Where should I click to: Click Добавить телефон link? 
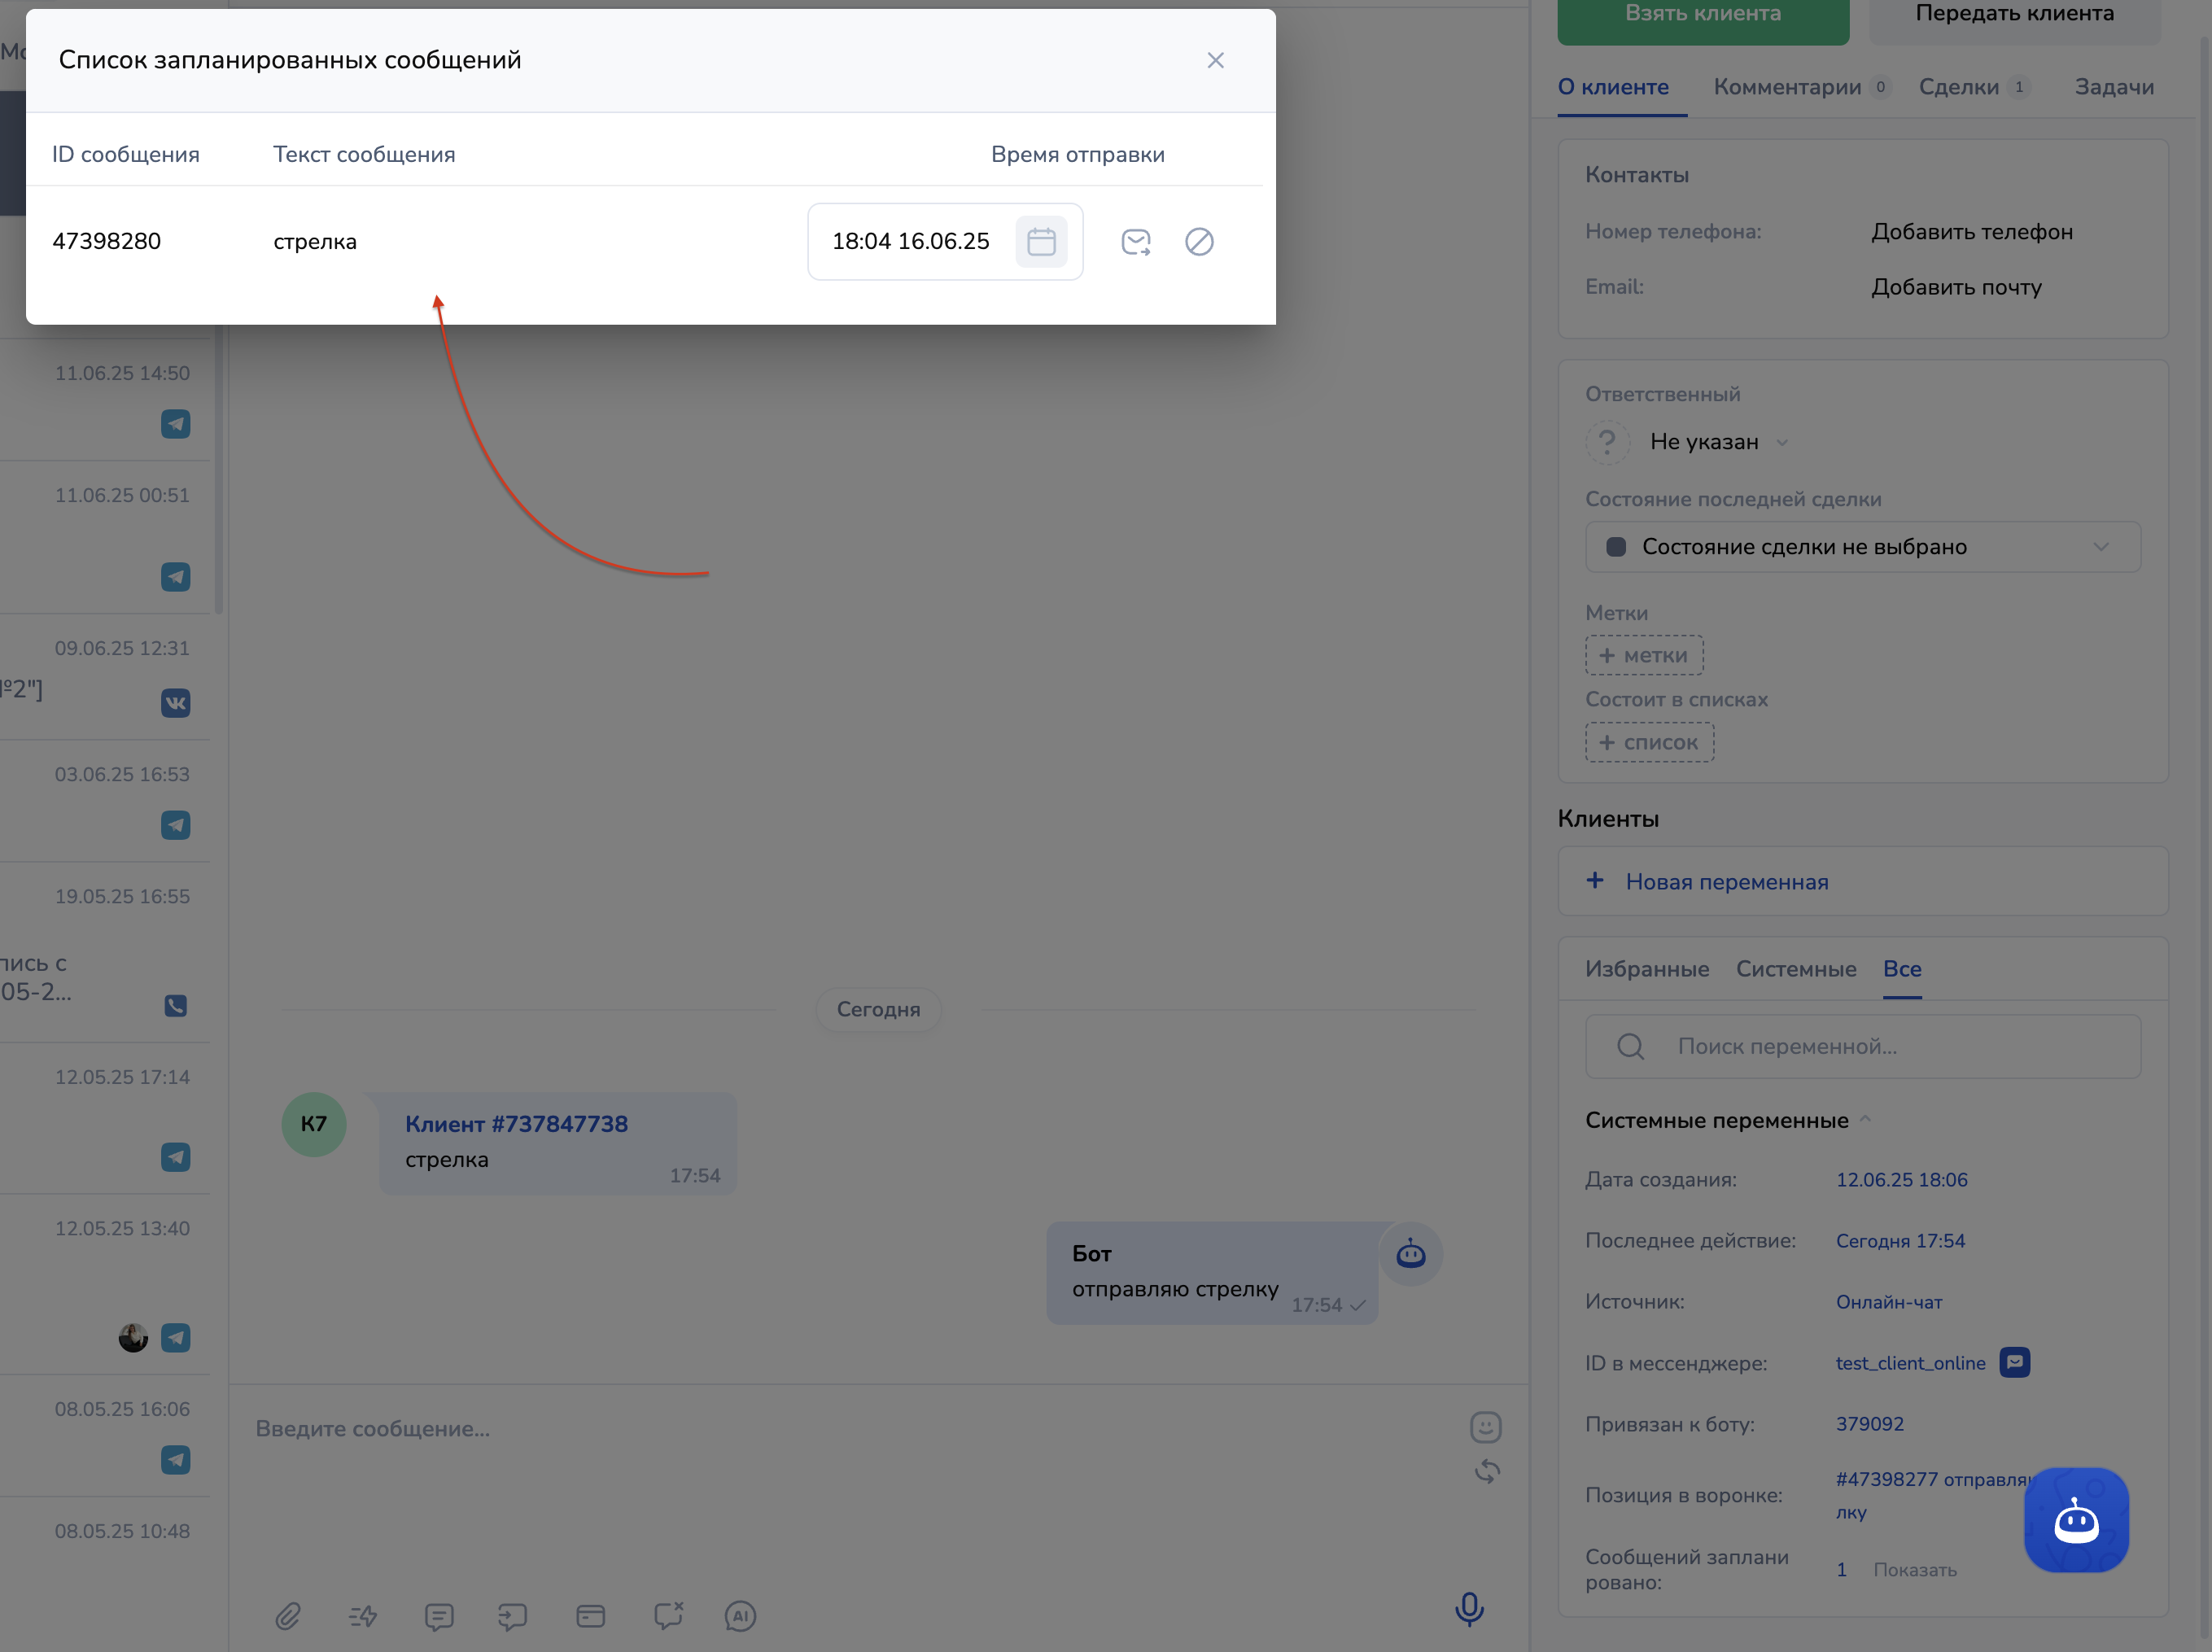coord(1972,232)
